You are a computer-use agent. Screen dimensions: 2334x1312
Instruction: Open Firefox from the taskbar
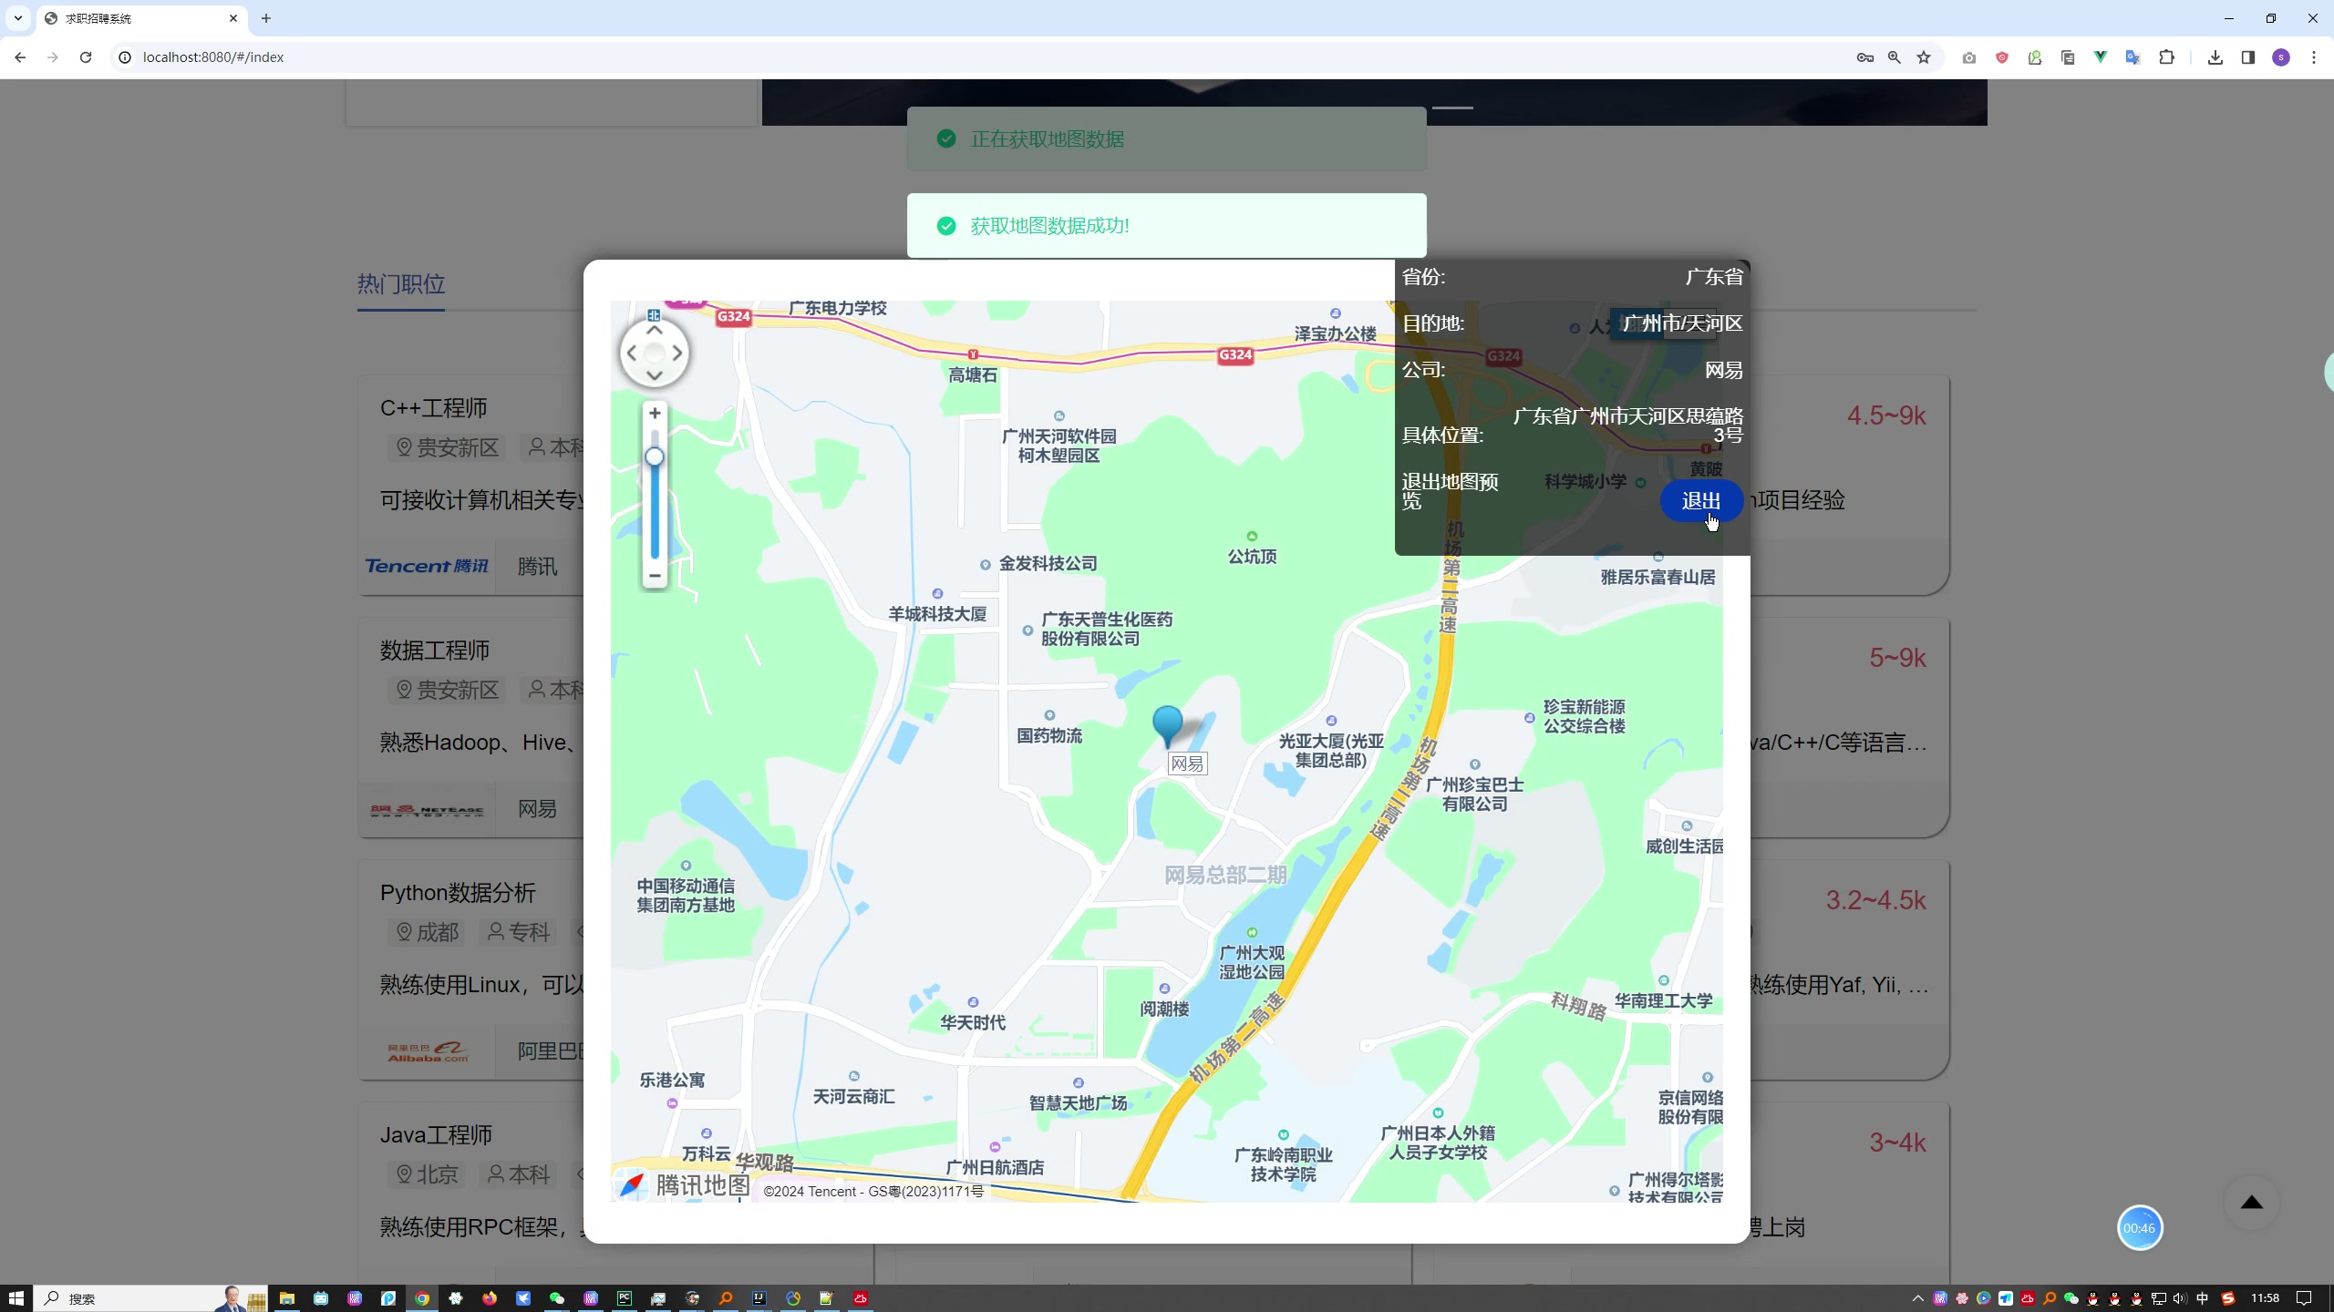pyautogui.click(x=490, y=1298)
